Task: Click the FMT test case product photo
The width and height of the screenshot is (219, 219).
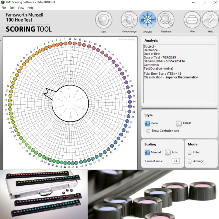Action: coord(44,194)
